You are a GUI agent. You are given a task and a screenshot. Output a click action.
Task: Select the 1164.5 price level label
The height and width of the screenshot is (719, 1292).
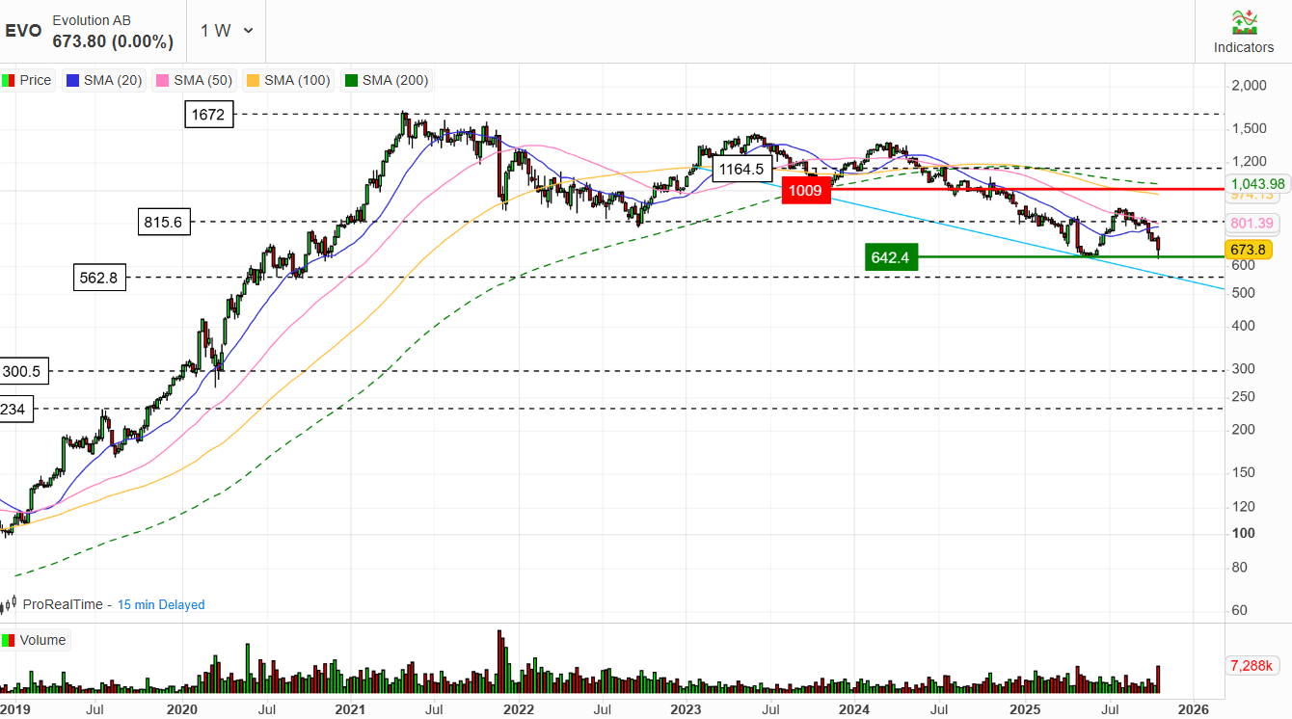(x=740, y=170)
